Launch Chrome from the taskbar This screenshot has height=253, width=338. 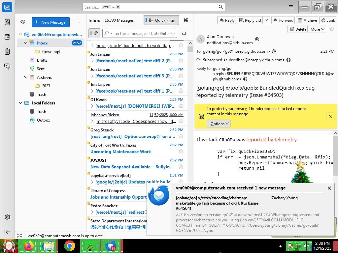point(69,246)
